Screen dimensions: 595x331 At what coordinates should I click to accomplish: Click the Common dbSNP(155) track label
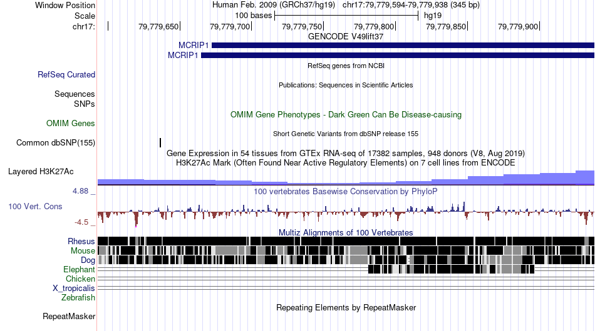[x=55, y=142]
